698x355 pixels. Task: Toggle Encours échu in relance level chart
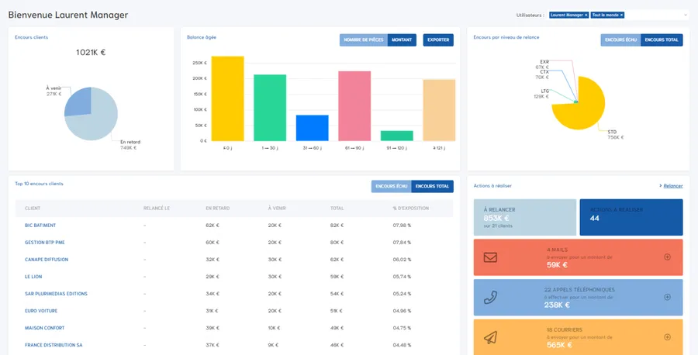tap(620, 40)
